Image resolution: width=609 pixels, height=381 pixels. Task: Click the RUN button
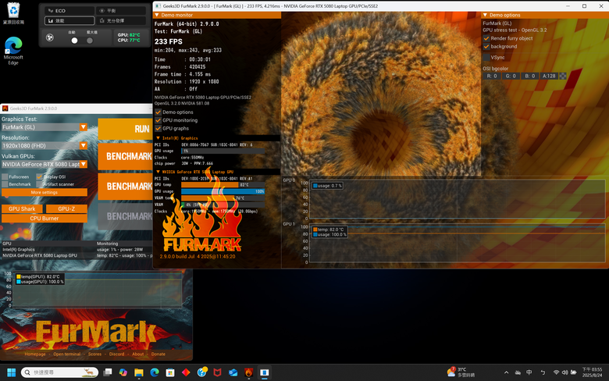125,129
